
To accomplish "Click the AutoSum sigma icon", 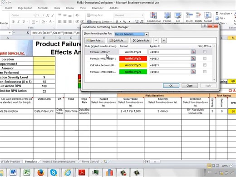I will point(217,14).
